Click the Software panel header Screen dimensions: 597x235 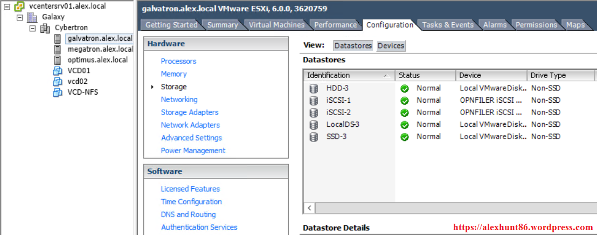coord(216,172)
